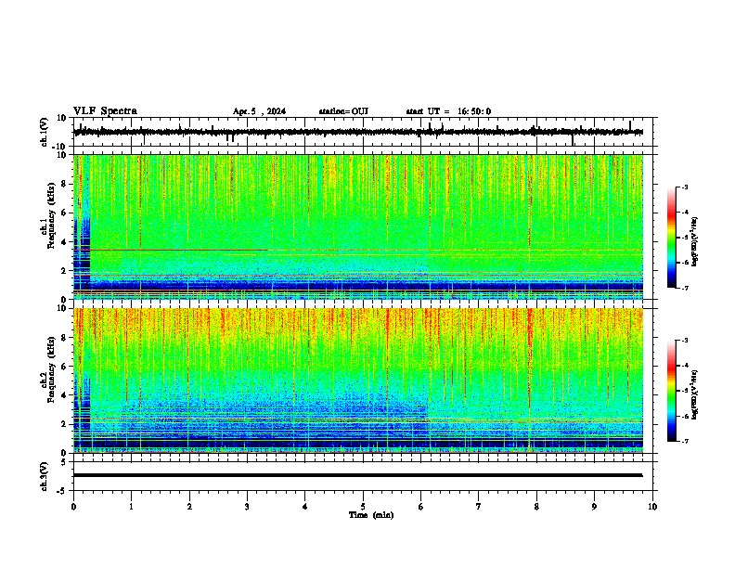This screenshot has height=568, width=735.
Task: Click time-axis tick label "5"
Action: pos(363,507)
